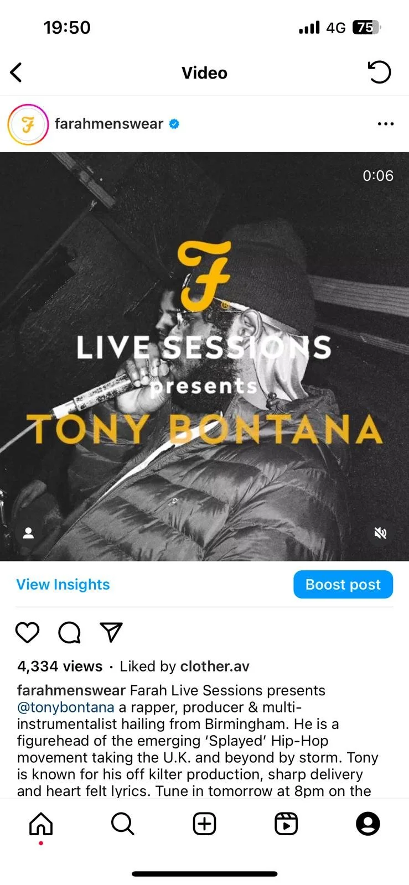
Task: Go back using the back arrow
Action: coord(16,72)
